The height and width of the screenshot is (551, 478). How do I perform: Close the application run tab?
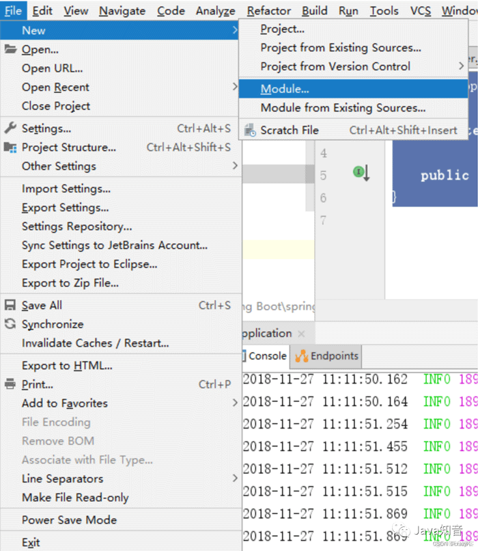coord(301,334)
